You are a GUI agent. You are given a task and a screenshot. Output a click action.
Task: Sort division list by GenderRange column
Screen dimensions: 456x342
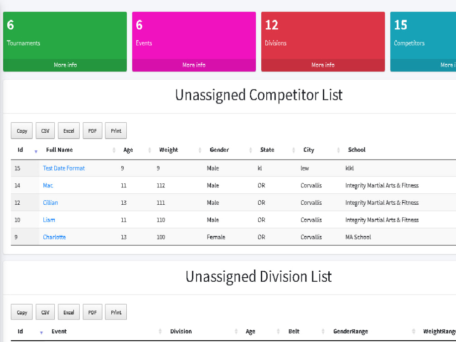pyautogui.click(x=372, y=331)
